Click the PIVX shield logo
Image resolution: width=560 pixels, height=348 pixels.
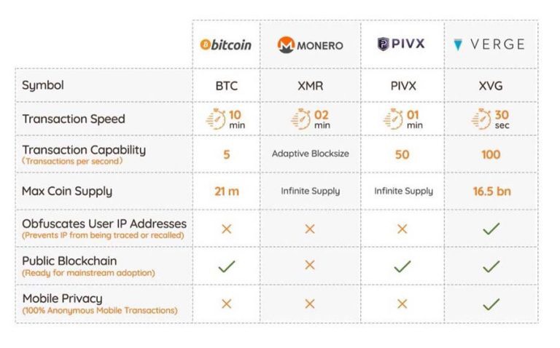point(384,44)
